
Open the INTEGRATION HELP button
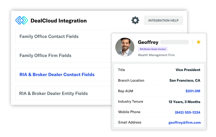[163, 20]
